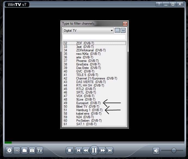Viewport: 188px width, 159px height.
Task: Select channel 39 Das Erste
Action: 95,68
